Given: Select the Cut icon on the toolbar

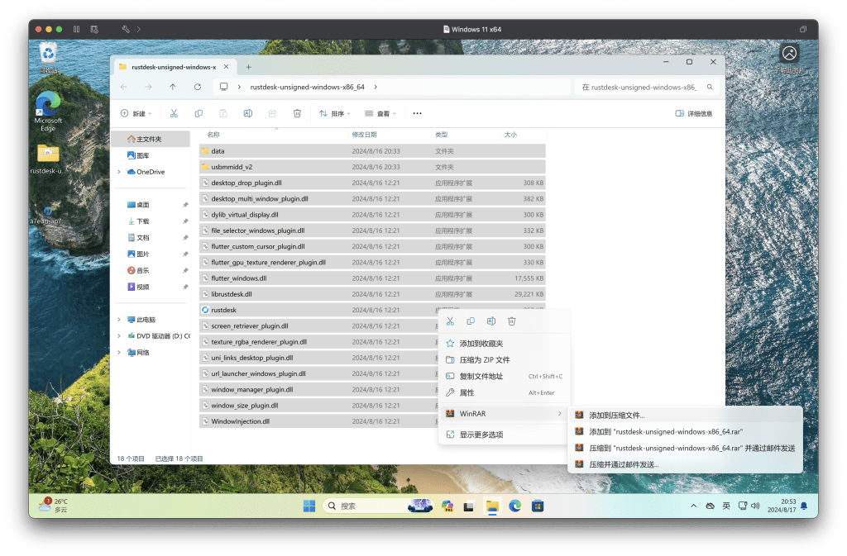Looking at the screenshot, I should tap(175, 113).
